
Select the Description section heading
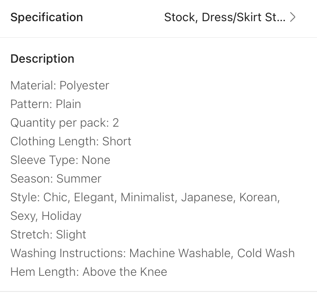click(x=42, y=58)
